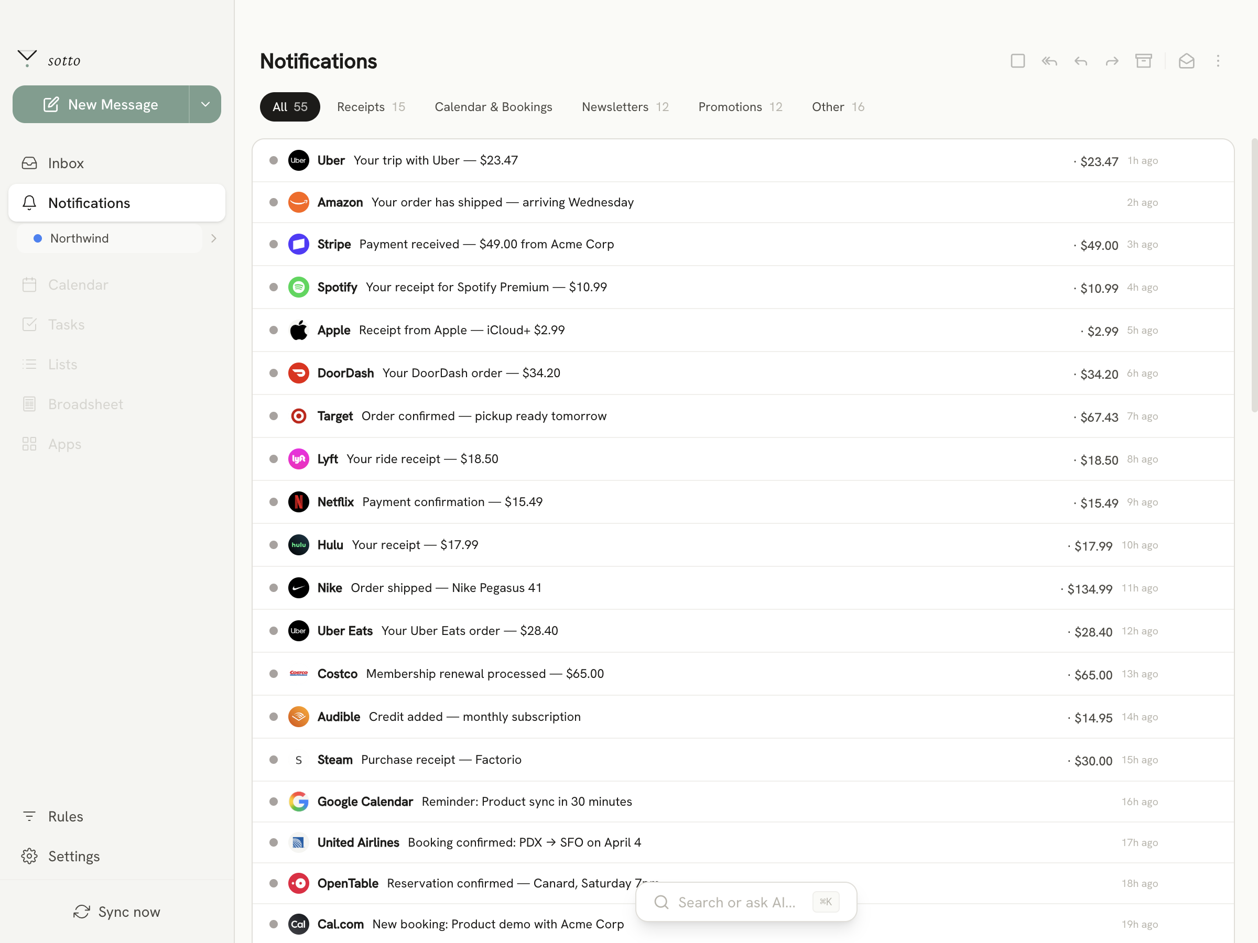
Task: Mark as read with the open envelope icon
Action: pyautogui.click(x=1187, y=61)
